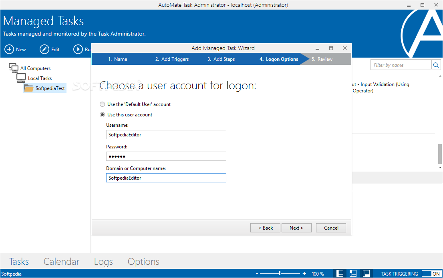Click the Edit pencil icon

44,49
